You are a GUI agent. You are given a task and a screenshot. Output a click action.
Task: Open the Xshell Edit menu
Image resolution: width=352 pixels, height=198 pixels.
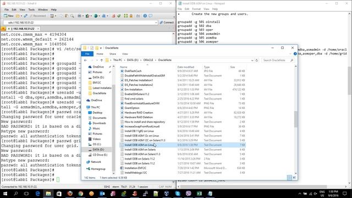point(14,10)
